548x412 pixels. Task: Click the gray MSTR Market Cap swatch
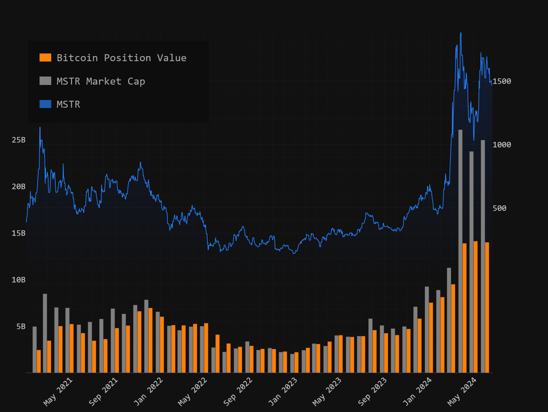(45, 81)
